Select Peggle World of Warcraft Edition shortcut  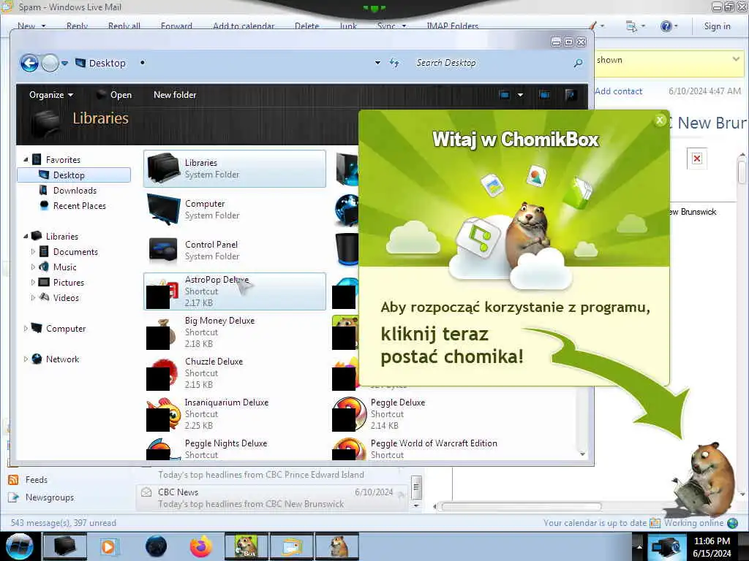coord(421,449)
